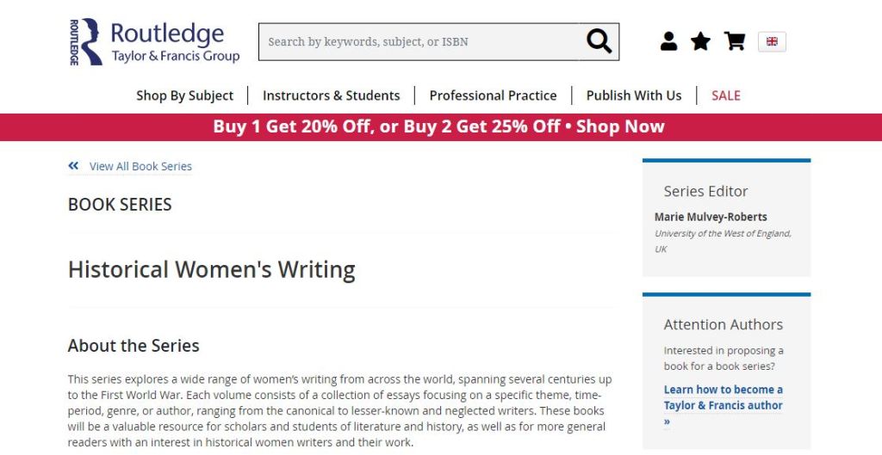Screen dimensions: 882x455
Task: Click the double-chevron back arrow icon
Action: [x=74, y=166]
